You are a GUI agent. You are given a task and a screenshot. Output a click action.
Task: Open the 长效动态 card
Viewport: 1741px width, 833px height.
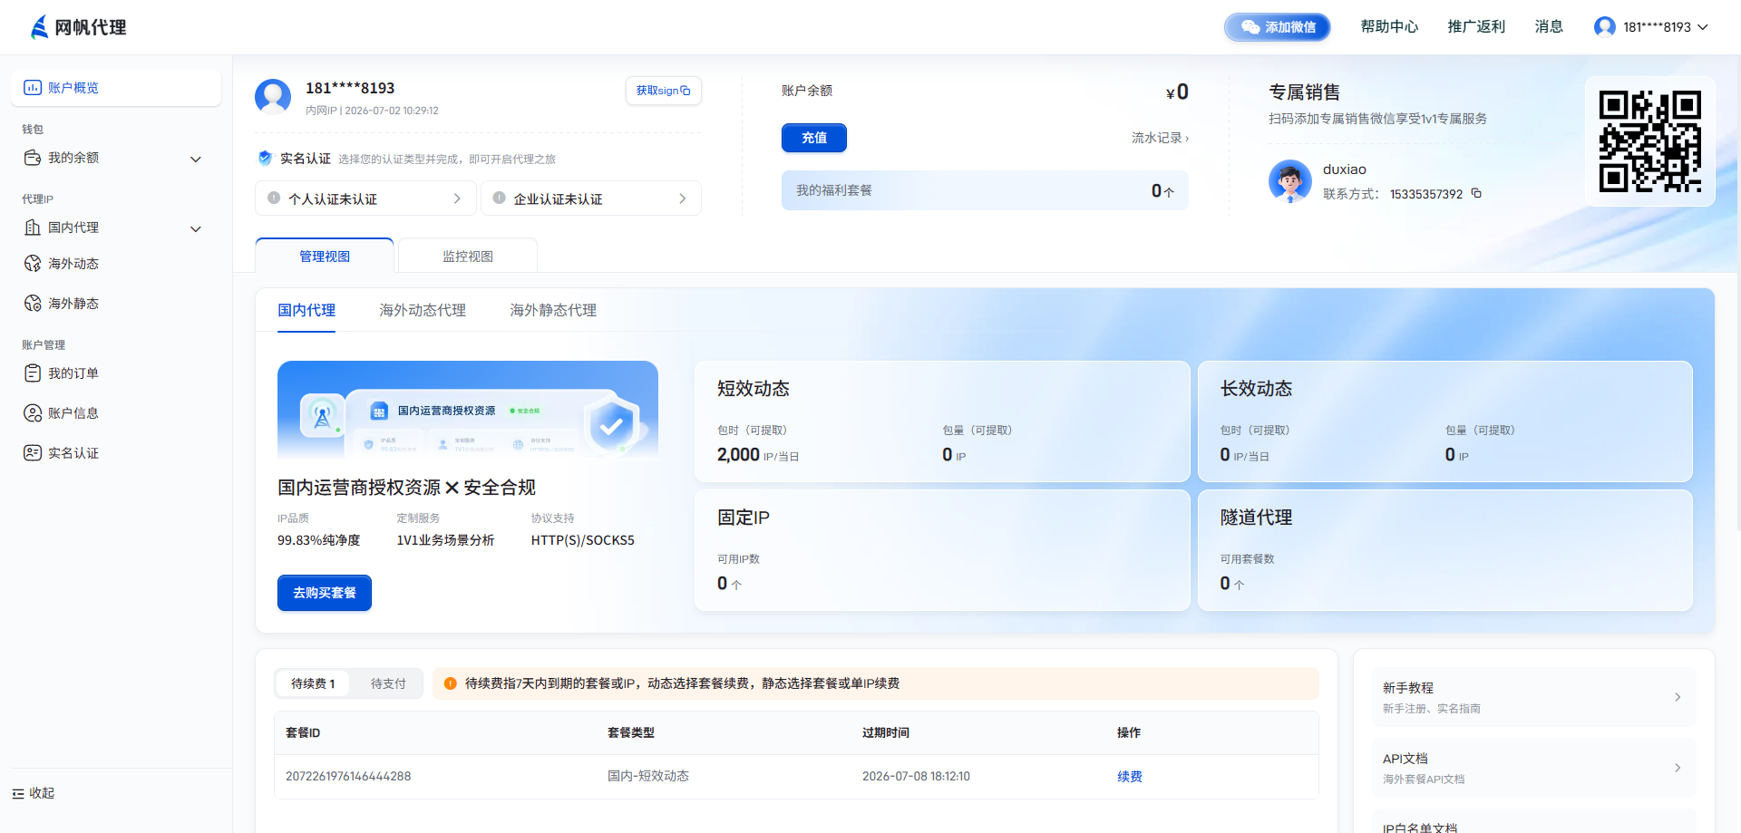1445,421
